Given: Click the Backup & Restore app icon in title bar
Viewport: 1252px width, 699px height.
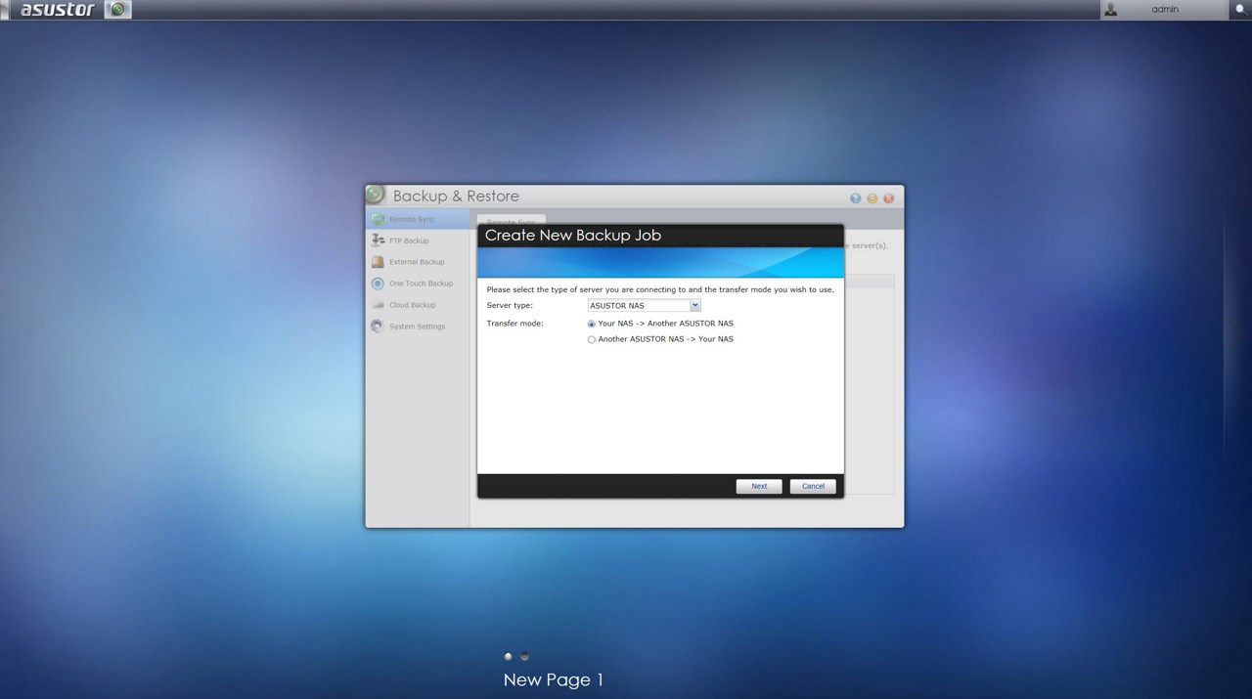Looking at the screenshot, I should pyautogui.click(x=376, y=195).
